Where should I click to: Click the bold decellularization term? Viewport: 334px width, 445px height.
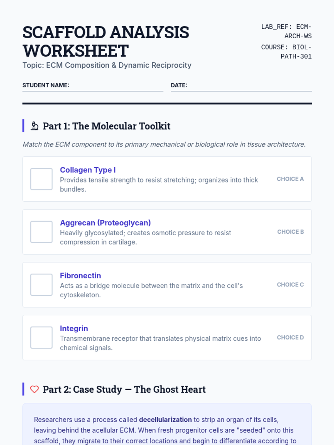coord(165,419)
